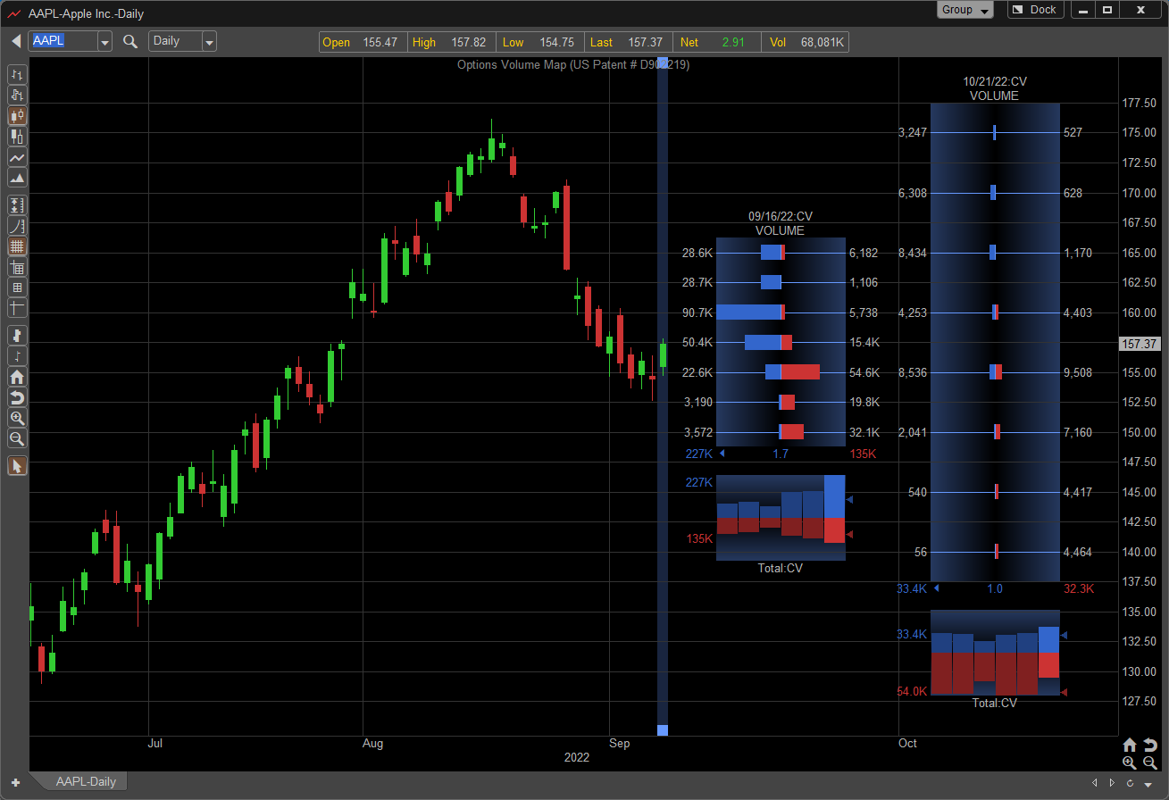1169x800 pixels.
Task: Switch to line chart style icon
Action: [x=17, y=157]
